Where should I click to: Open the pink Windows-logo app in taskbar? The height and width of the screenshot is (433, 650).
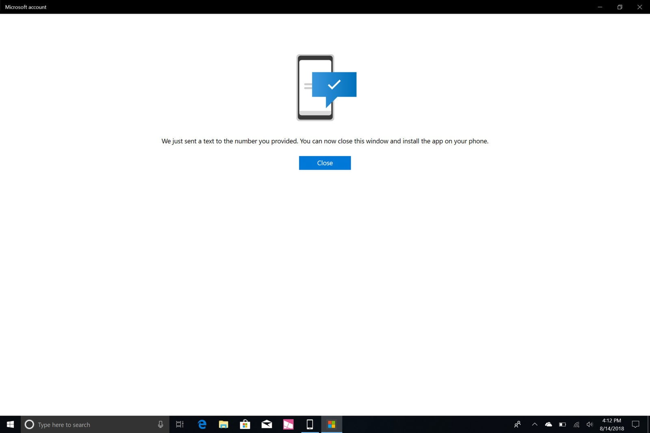(x=288, y=424)
